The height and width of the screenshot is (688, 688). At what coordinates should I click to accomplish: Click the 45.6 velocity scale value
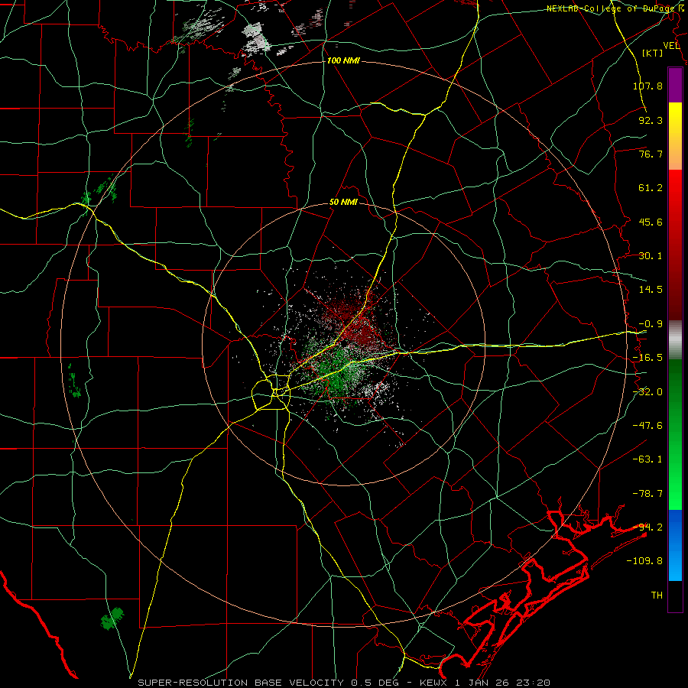pyautogui.click(x=651, y=222)
